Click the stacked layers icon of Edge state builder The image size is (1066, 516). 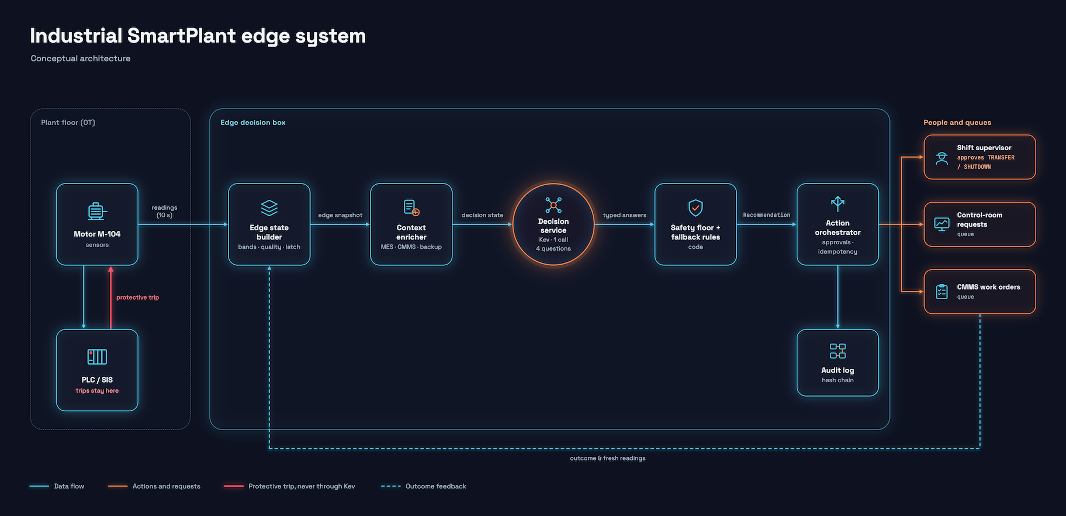(269, 207)
